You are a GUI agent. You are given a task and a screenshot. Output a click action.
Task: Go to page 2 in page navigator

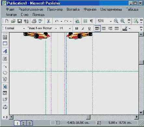click(x=23, y=123)
